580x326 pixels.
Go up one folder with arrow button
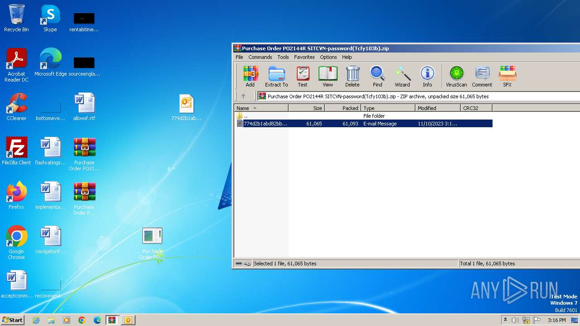point(243,96)
